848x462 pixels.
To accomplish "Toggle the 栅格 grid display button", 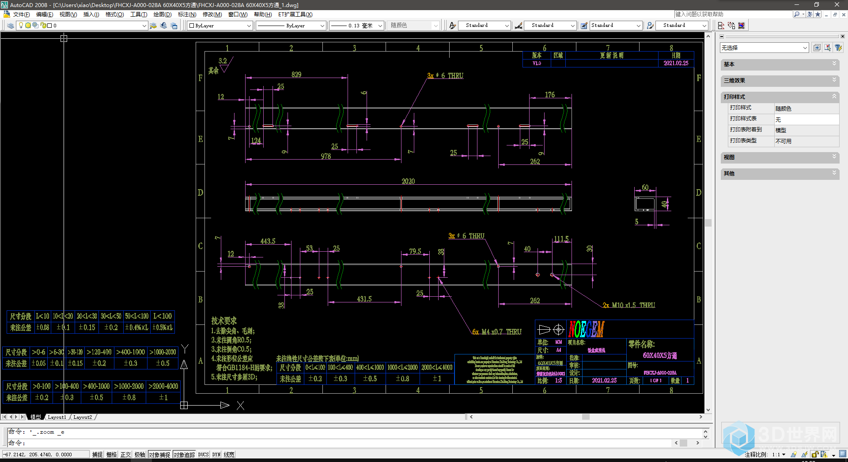I will pyautogui.click(x=111, y=455).
